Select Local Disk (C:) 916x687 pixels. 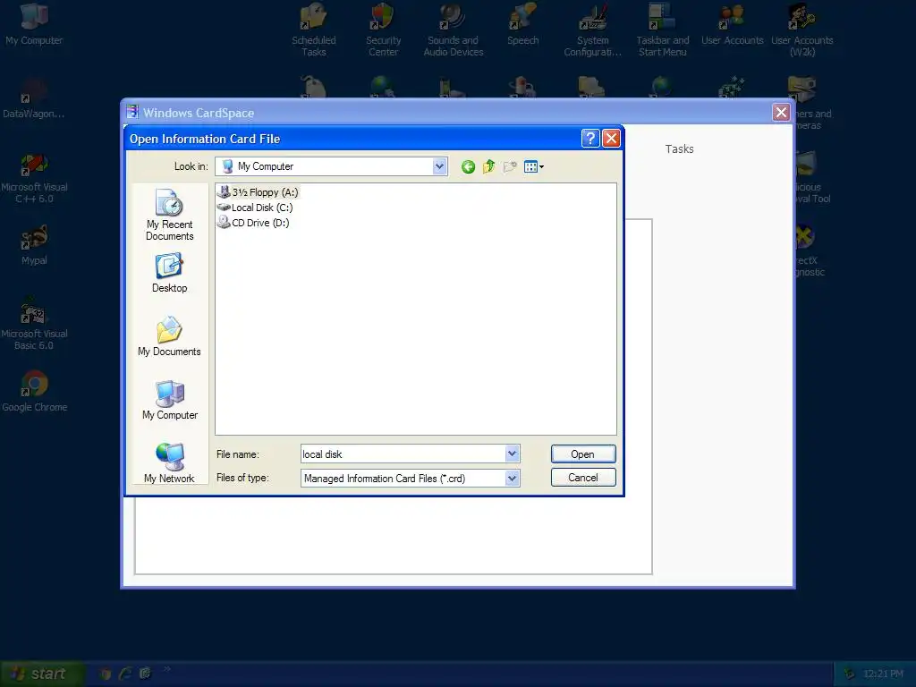[255, 208]
